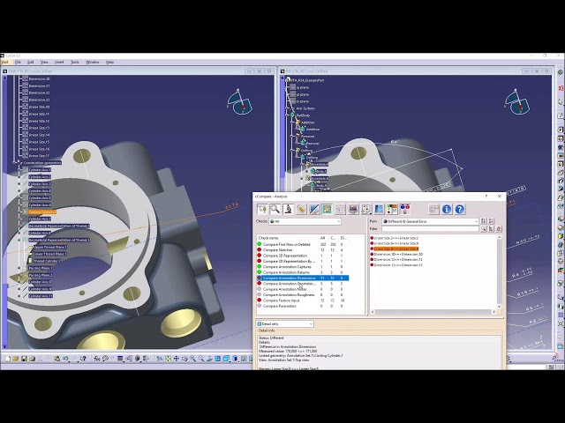Click the formula f(x) icon in bottom toolbar

[x=97, y=359]
